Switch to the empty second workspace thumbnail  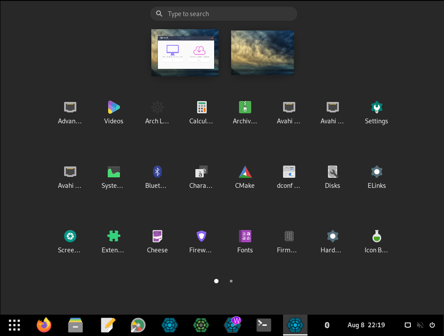[262, 53]
